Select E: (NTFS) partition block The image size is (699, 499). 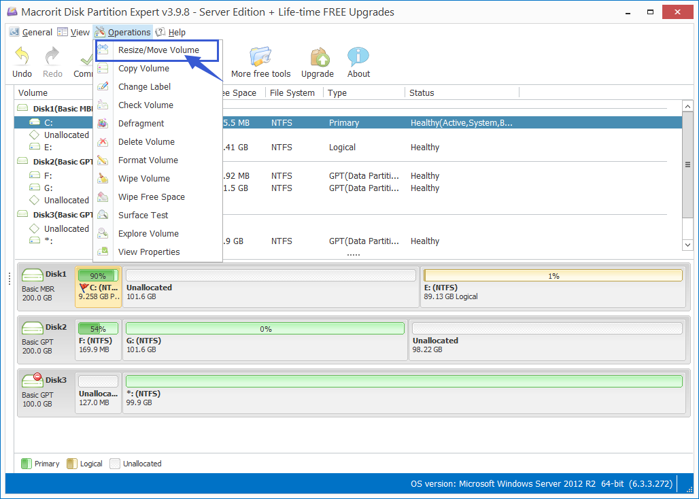[x=553, y=287]
